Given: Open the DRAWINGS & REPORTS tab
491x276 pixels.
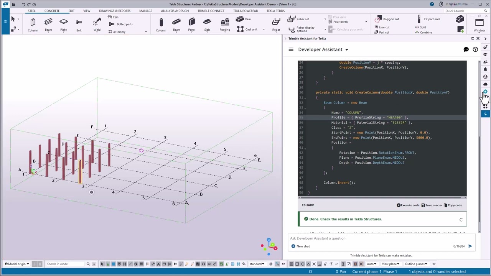Looking at the screenshot, I should 115,11.
